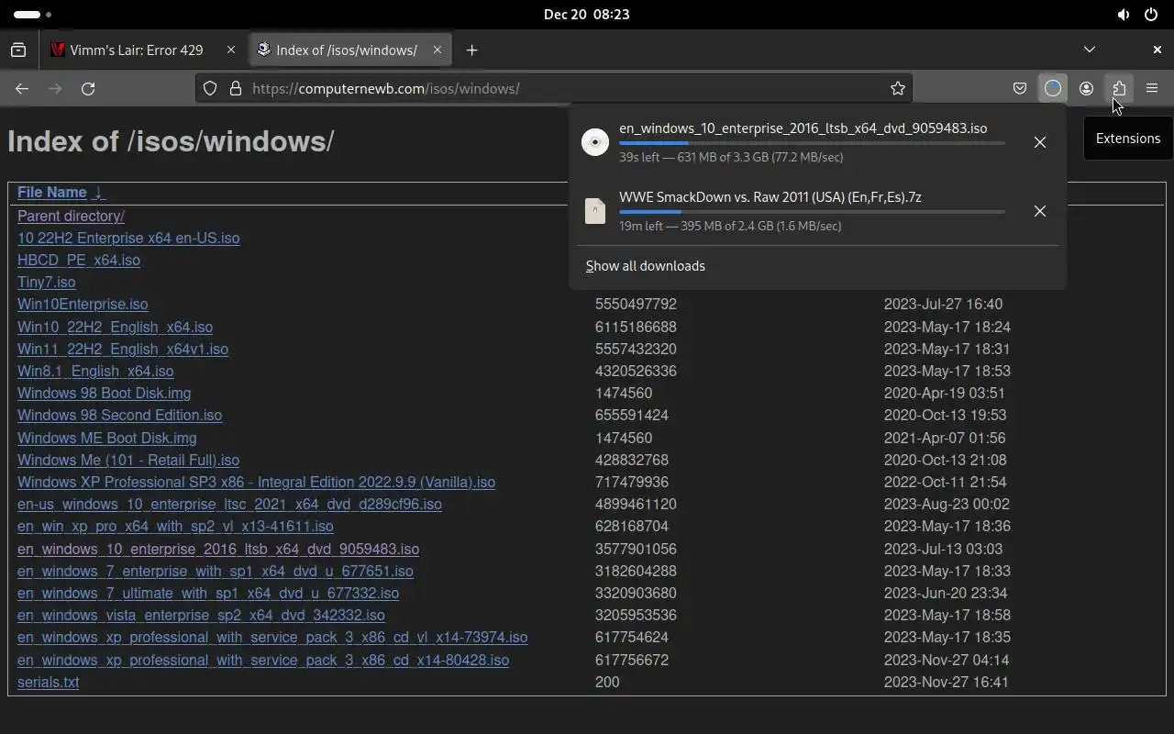
Task: Click the downloads progress toolbar icon
Action: coord(1053,88)
